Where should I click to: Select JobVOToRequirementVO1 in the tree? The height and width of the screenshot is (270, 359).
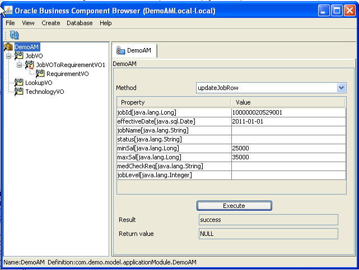(x=71, y=65)
